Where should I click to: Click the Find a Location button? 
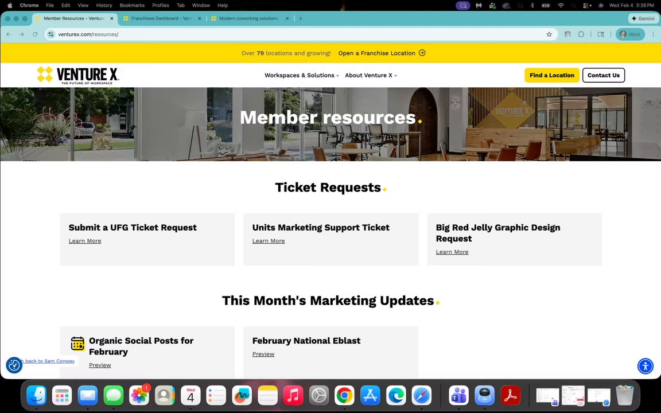coord(552,75)
